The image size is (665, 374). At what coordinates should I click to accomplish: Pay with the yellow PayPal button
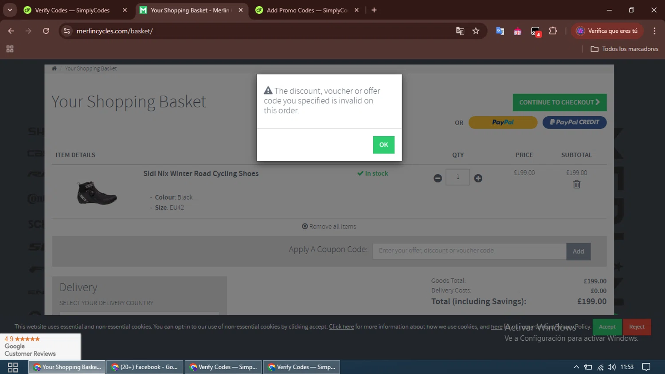pyautogui.click(x=503, y=122)
